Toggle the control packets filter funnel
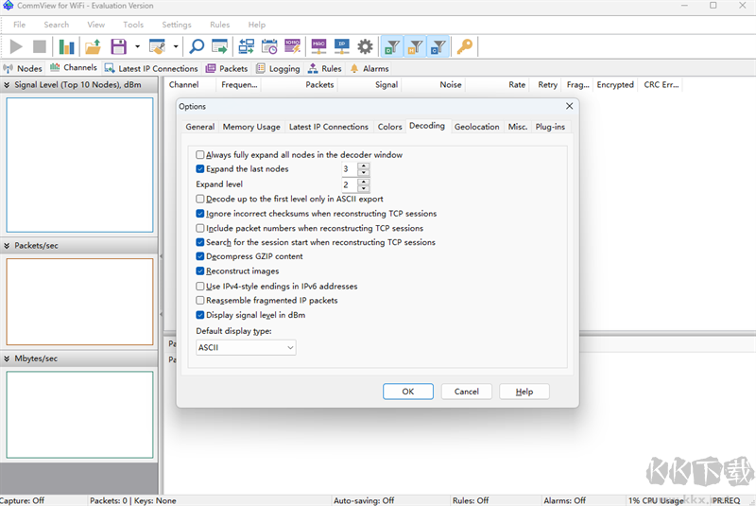 438,46
